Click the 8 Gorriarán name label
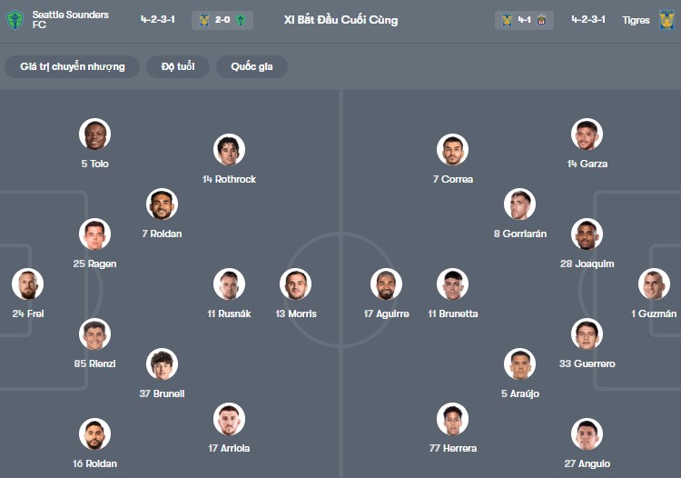681x478 pixels. (520, 234)
